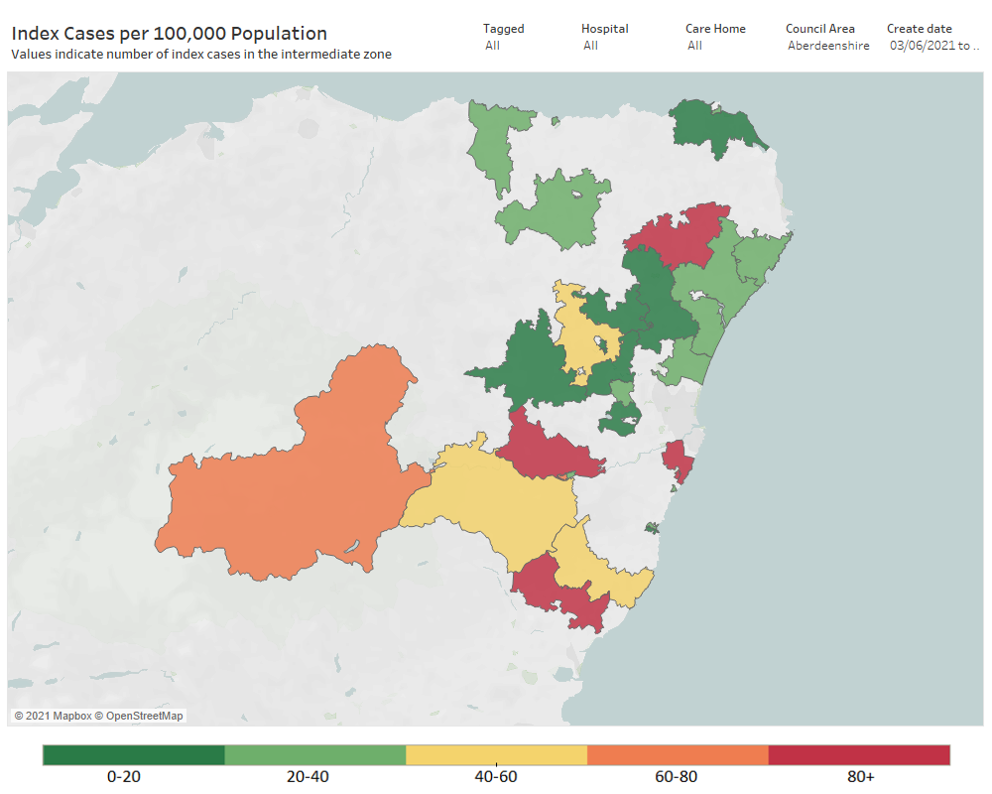The image size is (992, 794).
Task: Select the orange 60-80 legend swatch
Action: [678, 754]
